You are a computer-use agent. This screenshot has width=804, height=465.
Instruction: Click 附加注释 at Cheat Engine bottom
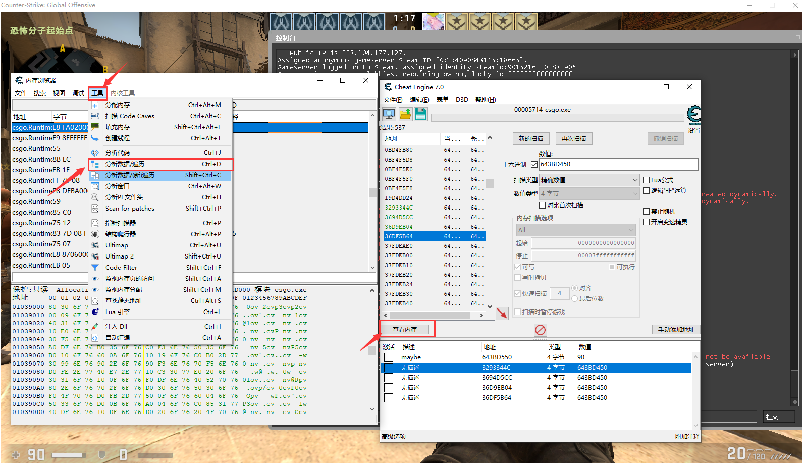click(x=687, y=437)
